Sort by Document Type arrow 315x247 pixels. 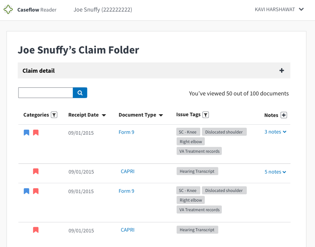point(161,115)
